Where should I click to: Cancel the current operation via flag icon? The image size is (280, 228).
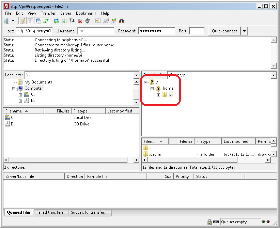[72, 21]
